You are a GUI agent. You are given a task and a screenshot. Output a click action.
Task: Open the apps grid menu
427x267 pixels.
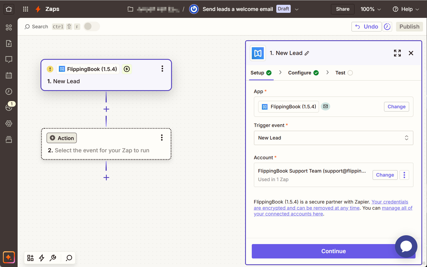[26, 9]
